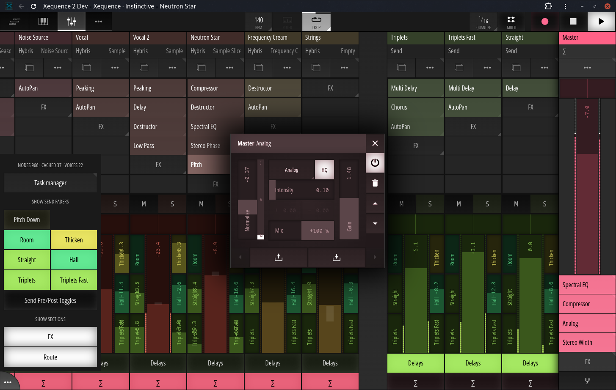Mute the Triplets send channel

[x=401, y=204]
